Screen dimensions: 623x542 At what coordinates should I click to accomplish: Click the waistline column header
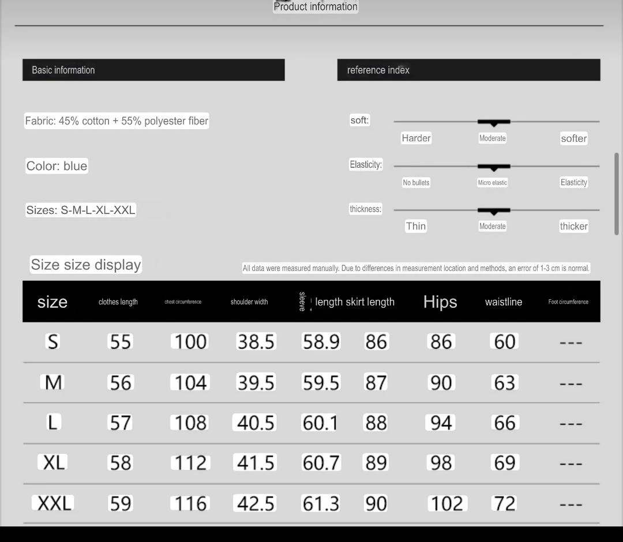(x=504, y=302)
